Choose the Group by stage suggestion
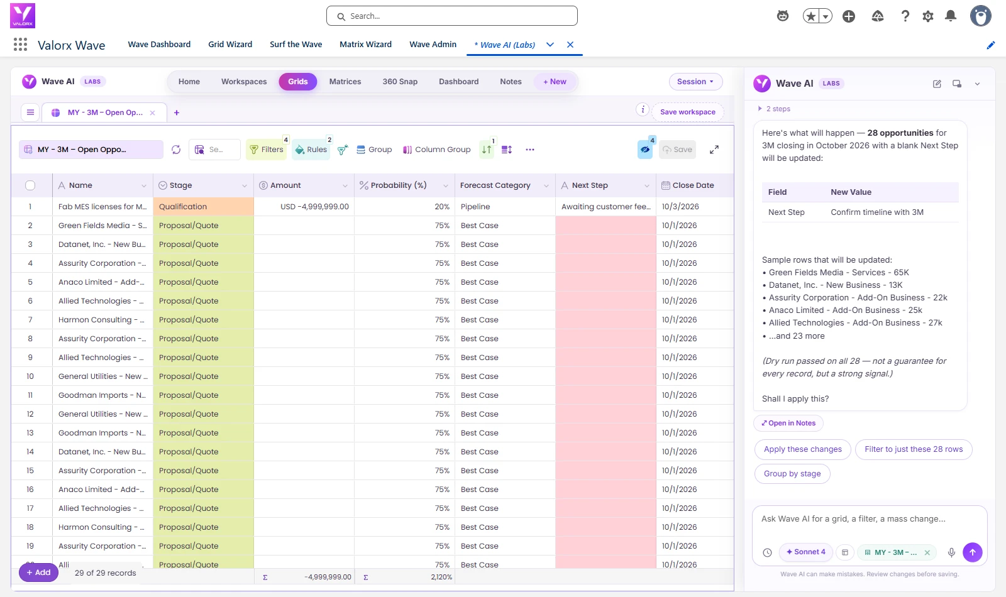The image size is (1006, 597). click(792, 474)
